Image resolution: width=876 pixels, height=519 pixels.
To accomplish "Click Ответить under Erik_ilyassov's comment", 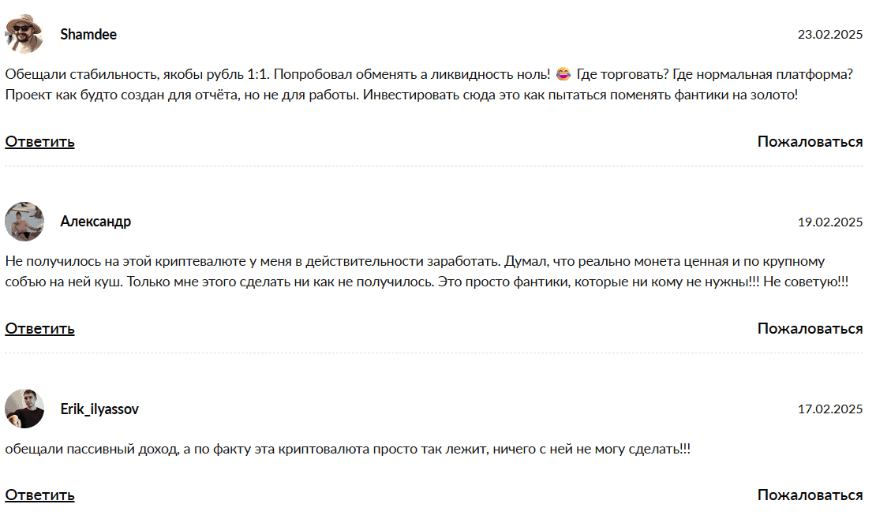I will tap(38, 496).
